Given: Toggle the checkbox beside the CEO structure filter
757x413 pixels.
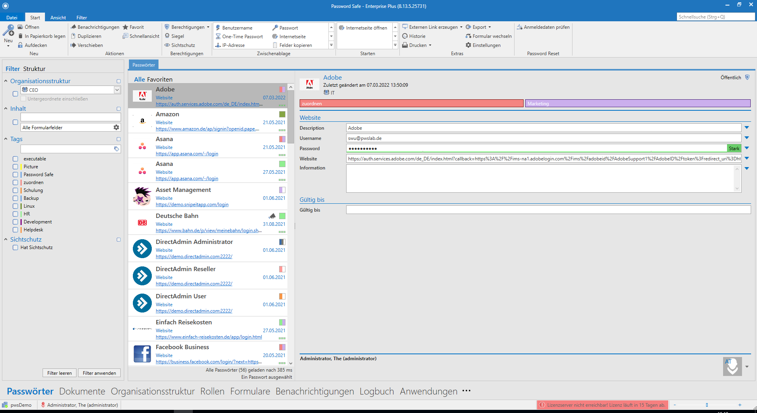Looking at the screenshot, I should [x=15, y=94].
